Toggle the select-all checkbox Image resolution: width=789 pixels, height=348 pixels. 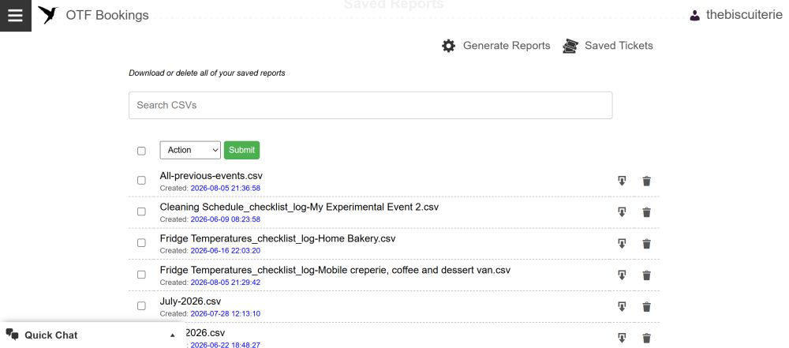(141, 151)
